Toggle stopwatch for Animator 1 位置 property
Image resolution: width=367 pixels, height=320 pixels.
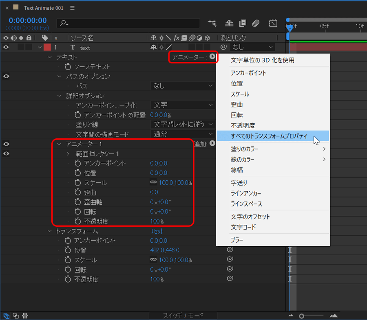78,173
